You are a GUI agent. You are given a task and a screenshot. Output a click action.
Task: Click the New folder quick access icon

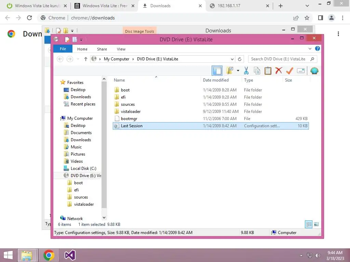pos(75,40)
